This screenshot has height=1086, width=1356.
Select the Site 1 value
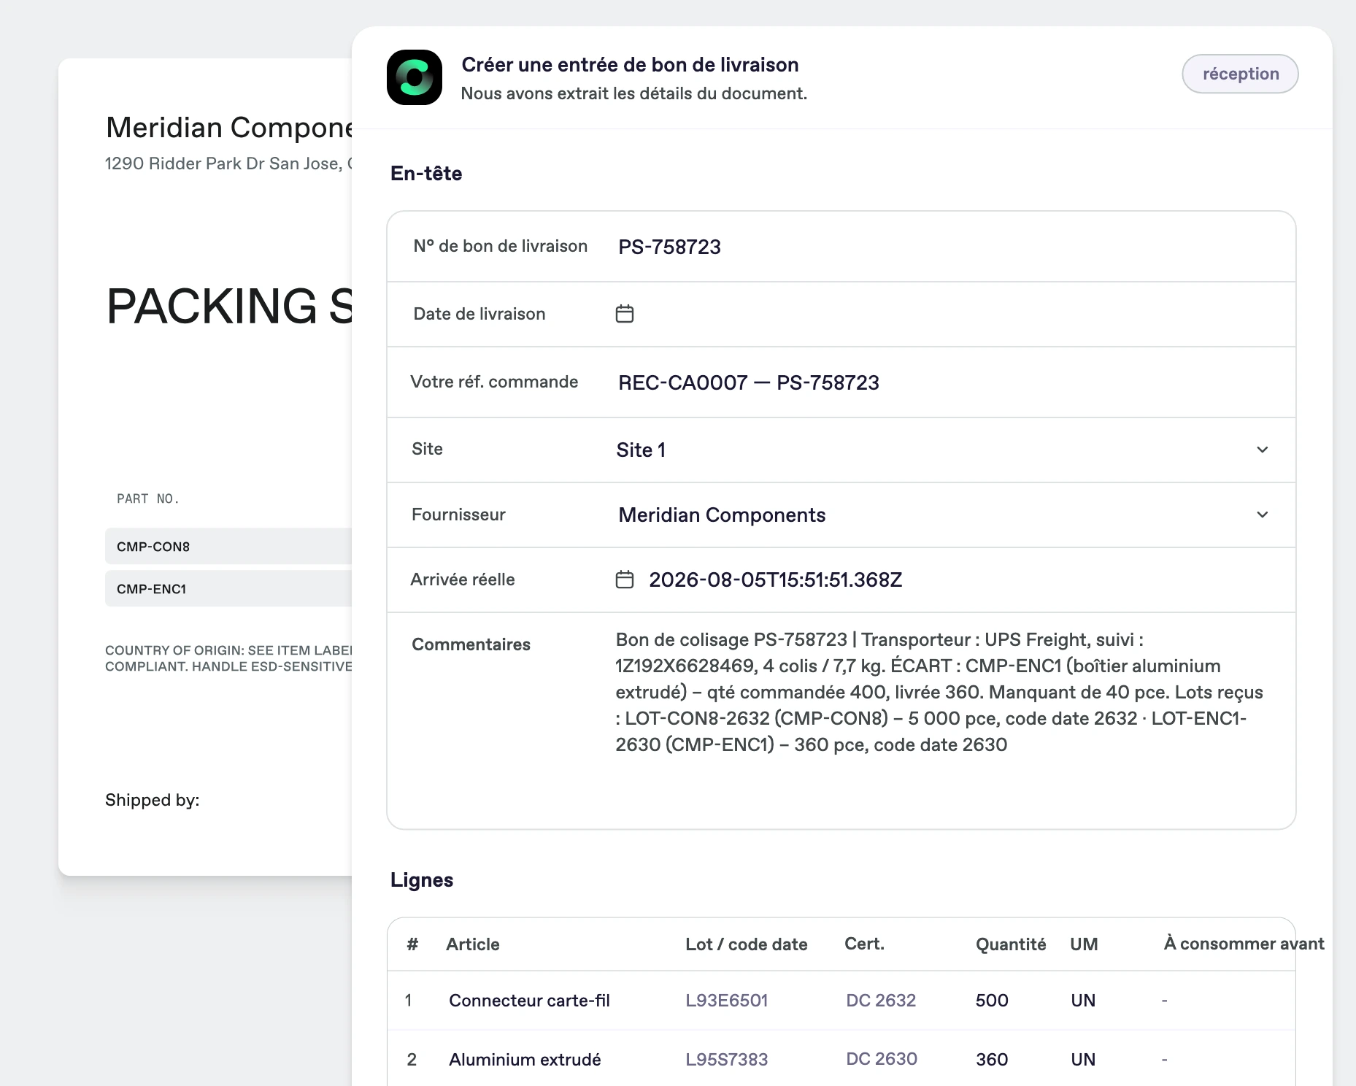tap(641, 450)
